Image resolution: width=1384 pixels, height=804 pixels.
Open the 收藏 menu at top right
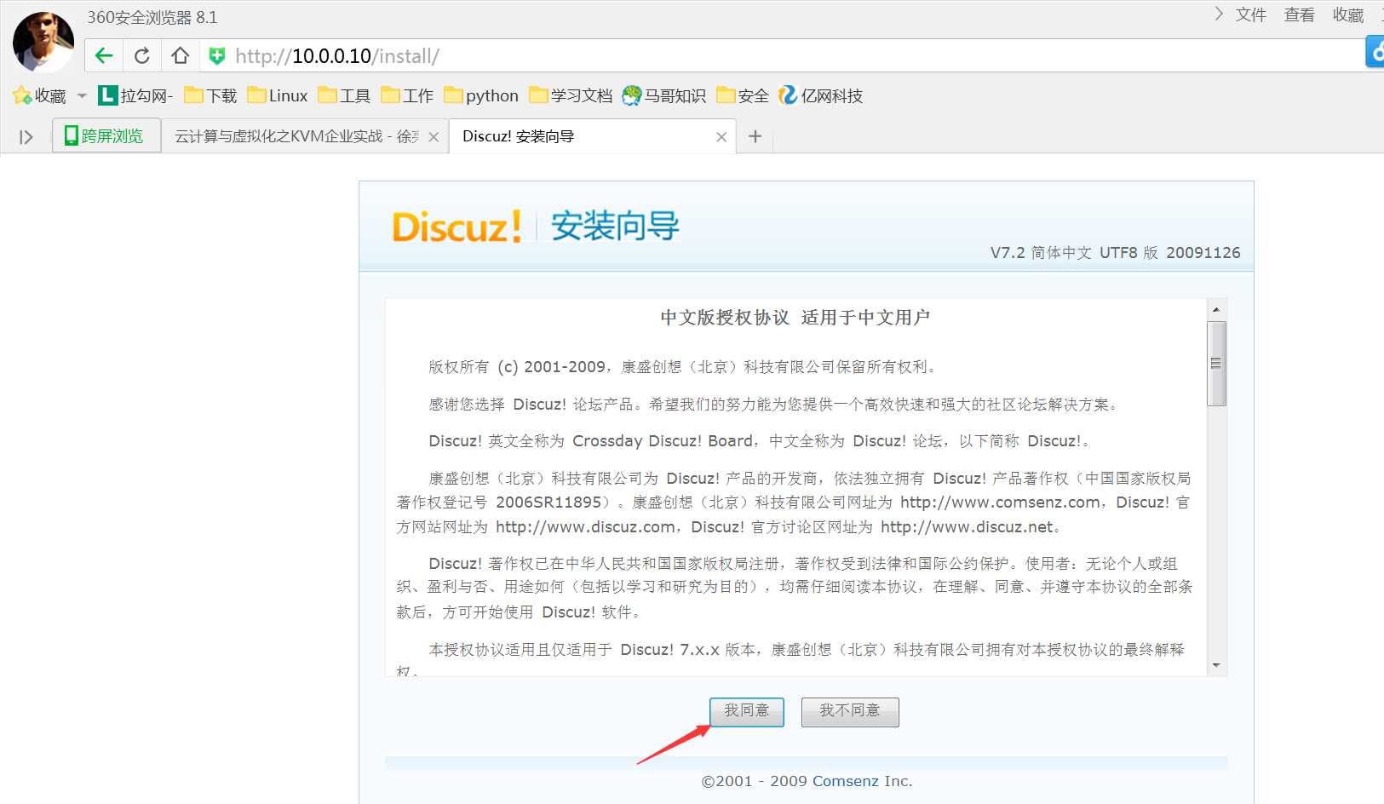click(1348, 15)
